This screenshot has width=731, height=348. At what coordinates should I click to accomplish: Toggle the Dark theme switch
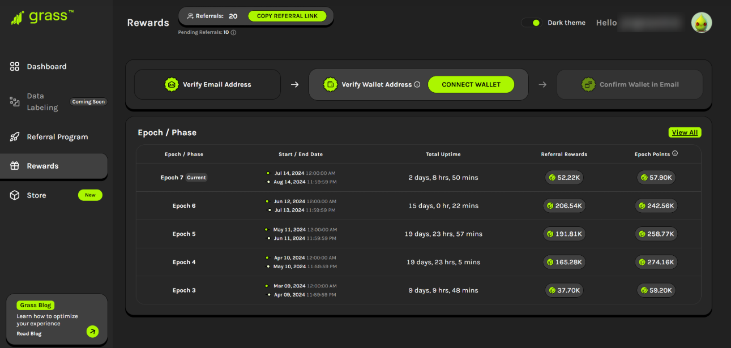click(531, 23)
